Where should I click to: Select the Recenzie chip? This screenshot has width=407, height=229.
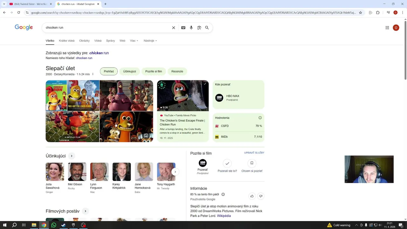point(177,71)
